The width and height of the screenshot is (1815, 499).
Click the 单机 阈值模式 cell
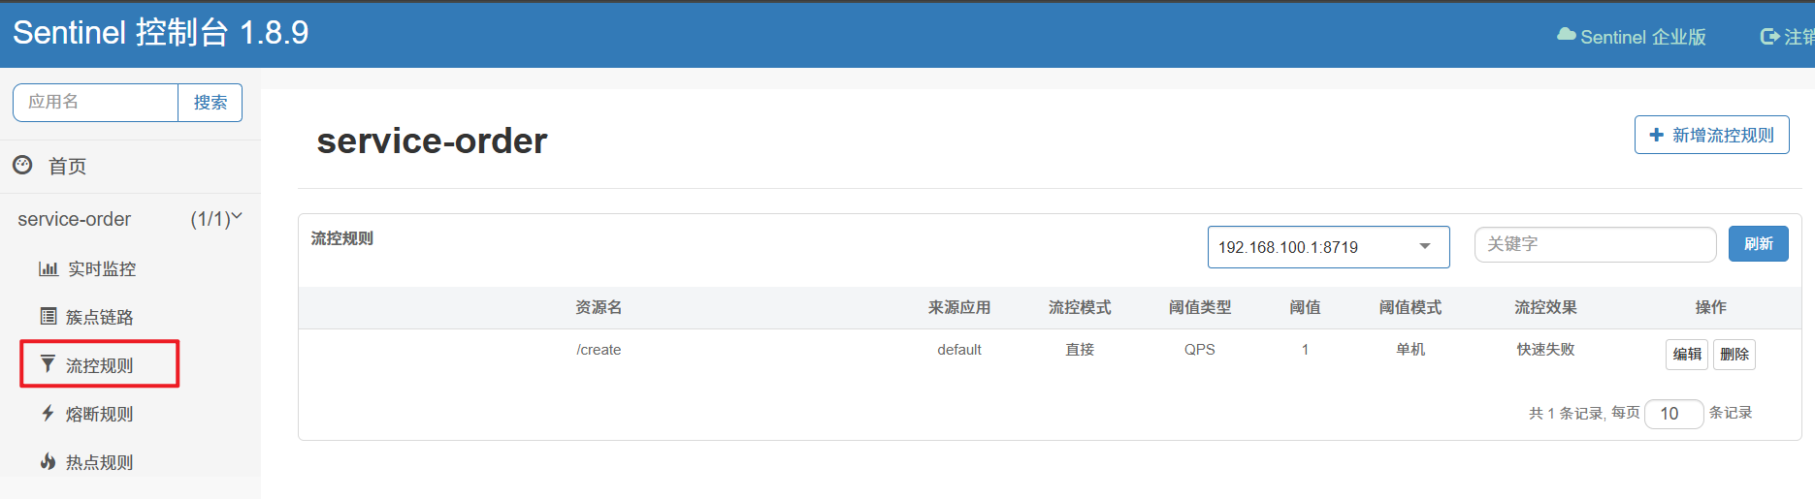[x=1410, y=350]
